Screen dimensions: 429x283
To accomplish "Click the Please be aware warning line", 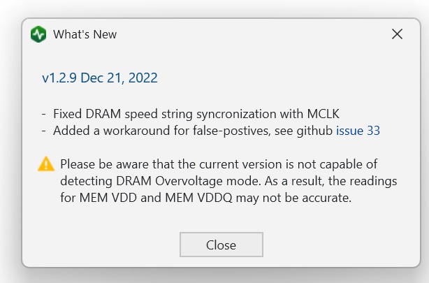I will click(x=218, y=164).
